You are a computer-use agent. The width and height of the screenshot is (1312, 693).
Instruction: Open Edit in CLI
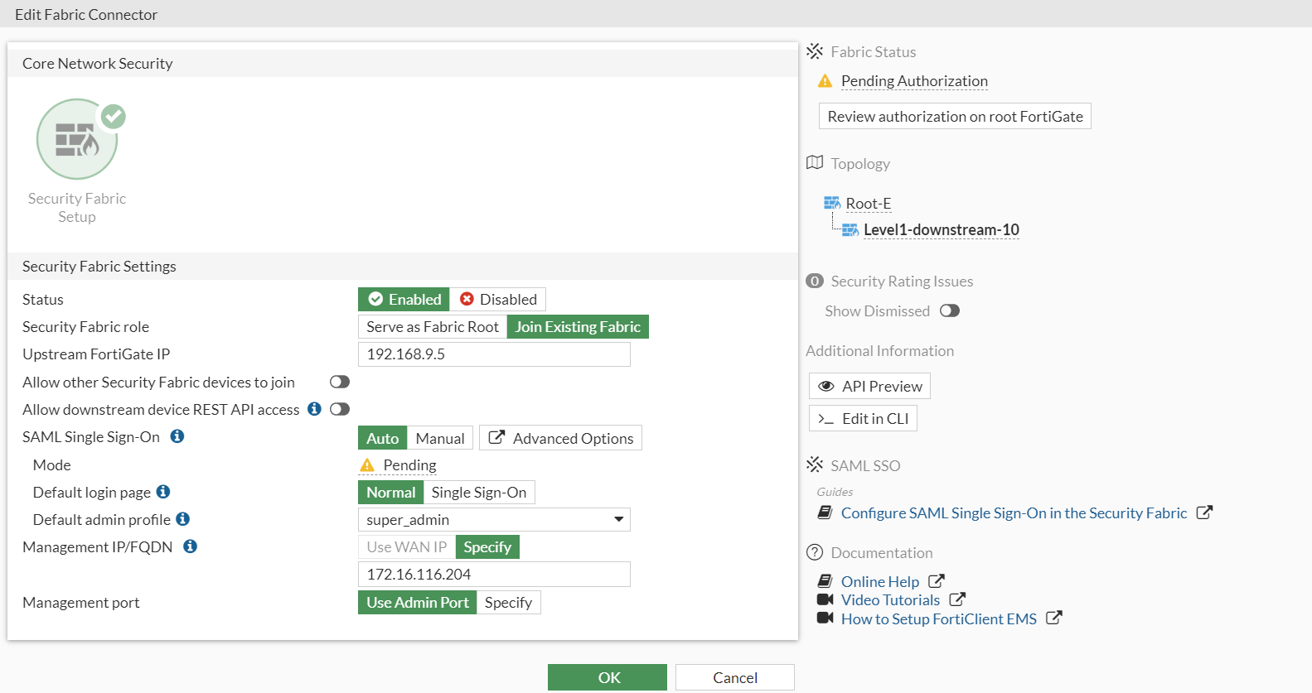[864, 419]
